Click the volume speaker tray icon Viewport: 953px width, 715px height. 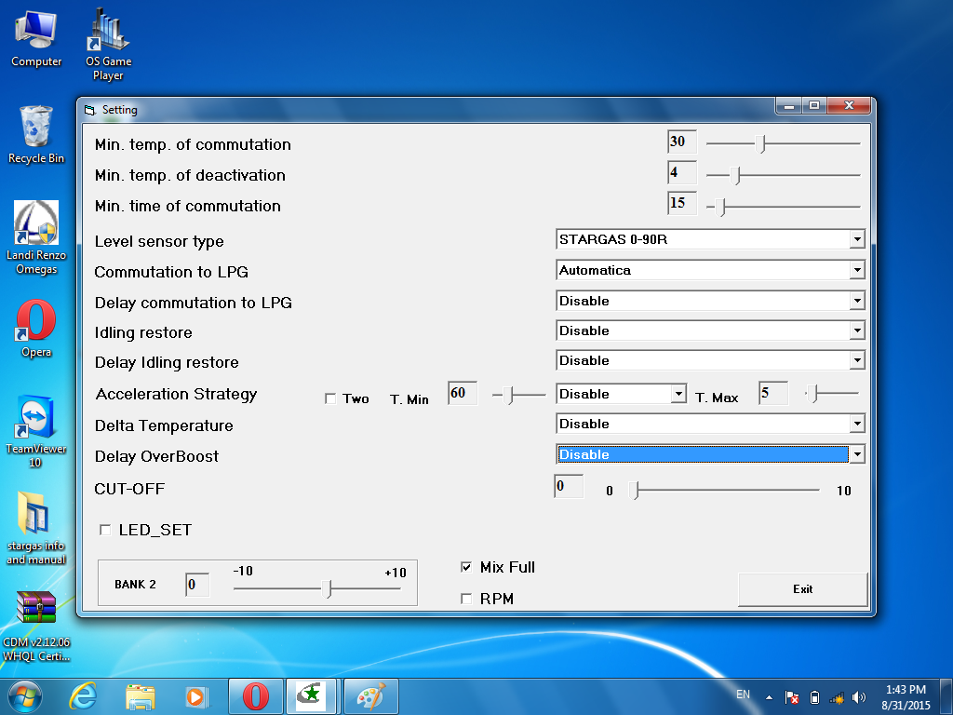pos(858,696)
